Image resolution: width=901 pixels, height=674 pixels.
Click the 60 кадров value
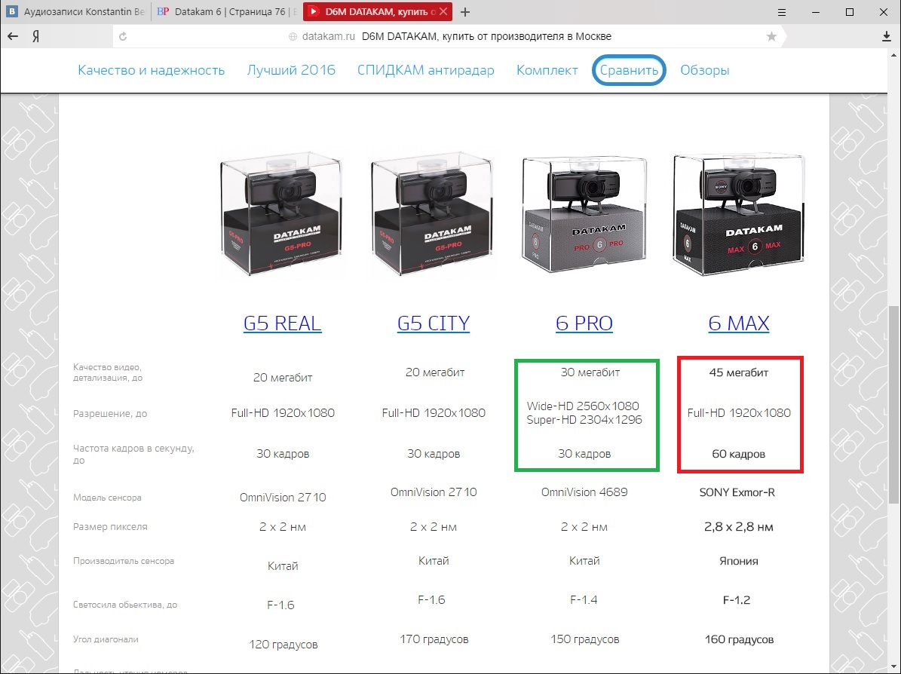(738, 454)
